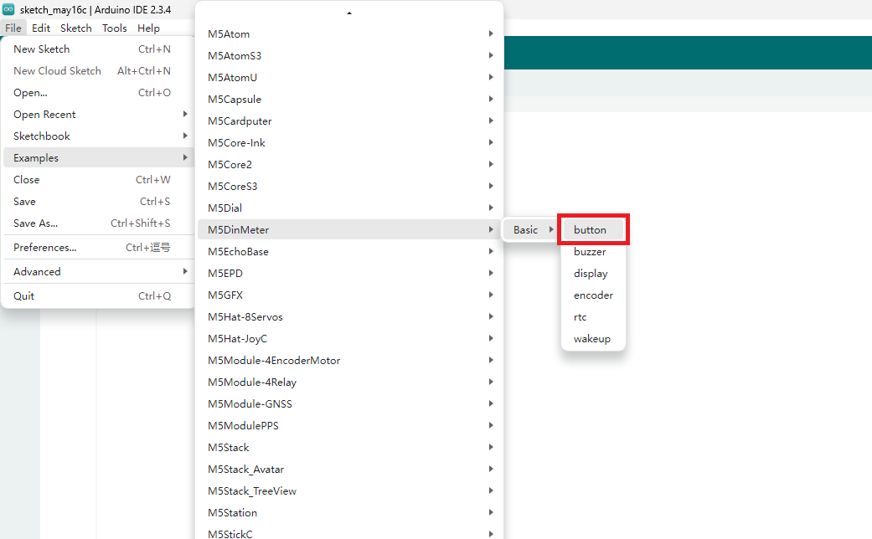This screenshot has width=872, height=539.
Task: Open the M5EPD examples submenu
Action: (x=349, y=273)
